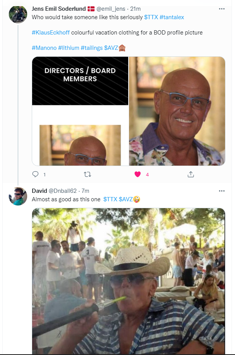Click the $AVZ cashtag in David's reply
Image resolution: width=235 pixels, height=355 pixels.
(x=126, y=199)
